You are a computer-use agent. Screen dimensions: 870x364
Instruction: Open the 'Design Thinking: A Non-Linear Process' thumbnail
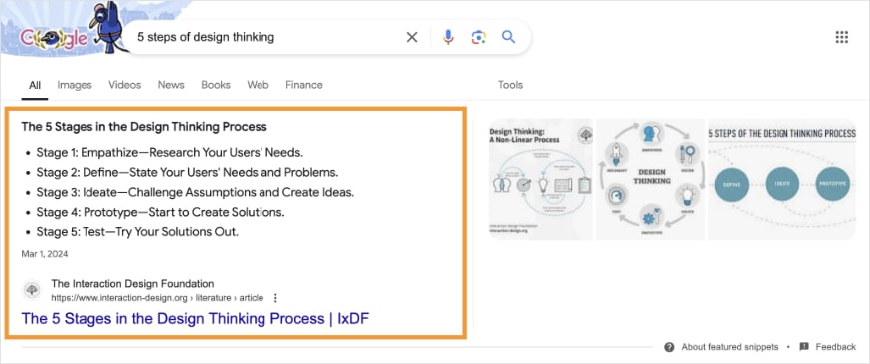click(541, 179)
